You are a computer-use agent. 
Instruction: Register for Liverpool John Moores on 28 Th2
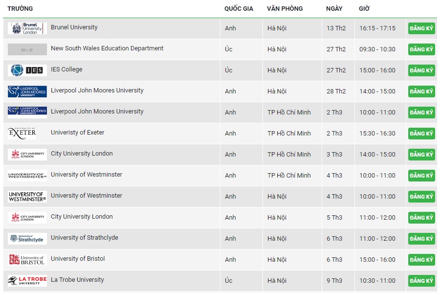click(421, 91)
